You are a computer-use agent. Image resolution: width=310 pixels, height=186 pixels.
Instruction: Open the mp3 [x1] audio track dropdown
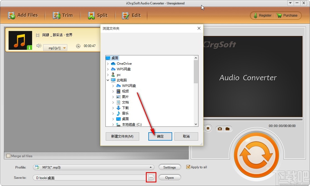pos(55,48)
